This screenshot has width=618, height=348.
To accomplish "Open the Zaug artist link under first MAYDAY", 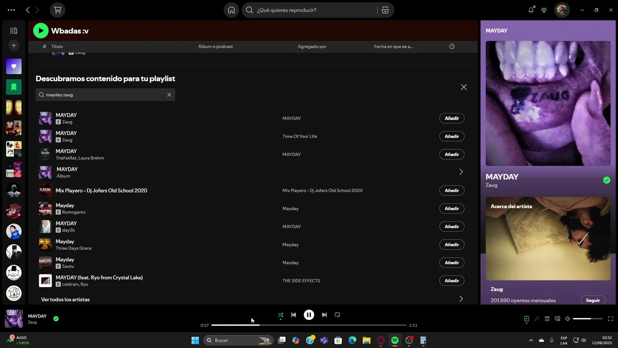I will (67, 122).
